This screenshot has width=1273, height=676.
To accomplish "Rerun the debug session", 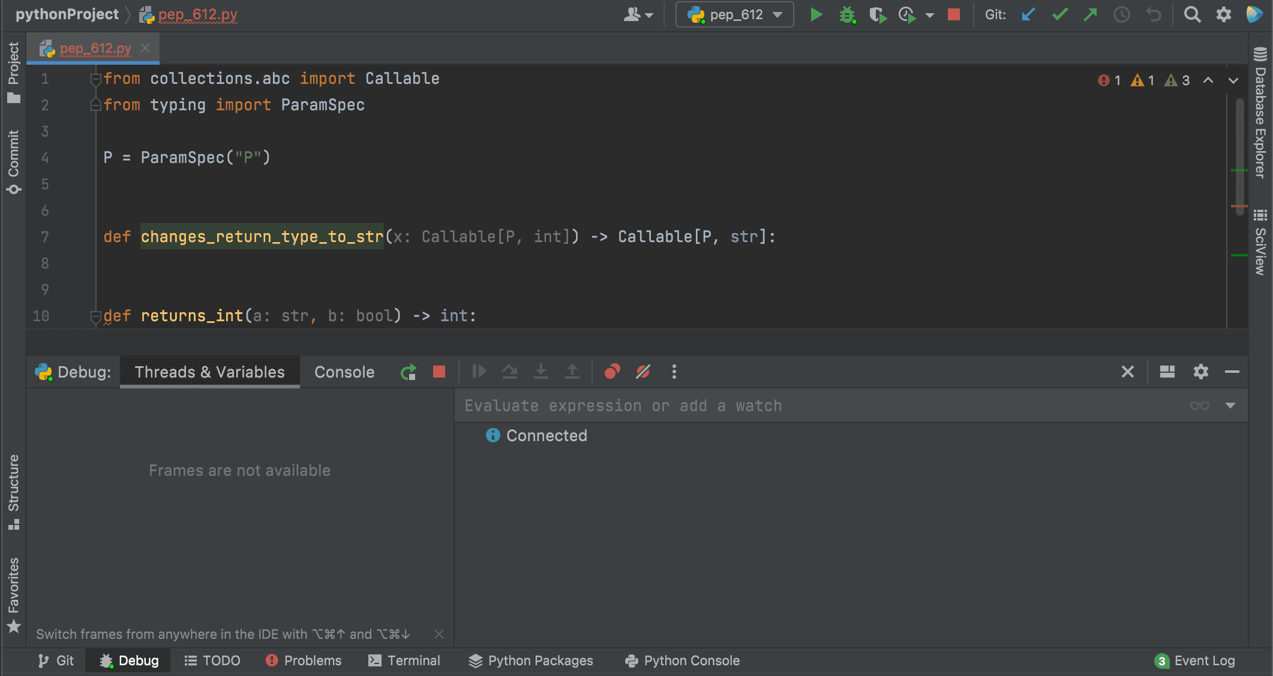I will 408,372.
